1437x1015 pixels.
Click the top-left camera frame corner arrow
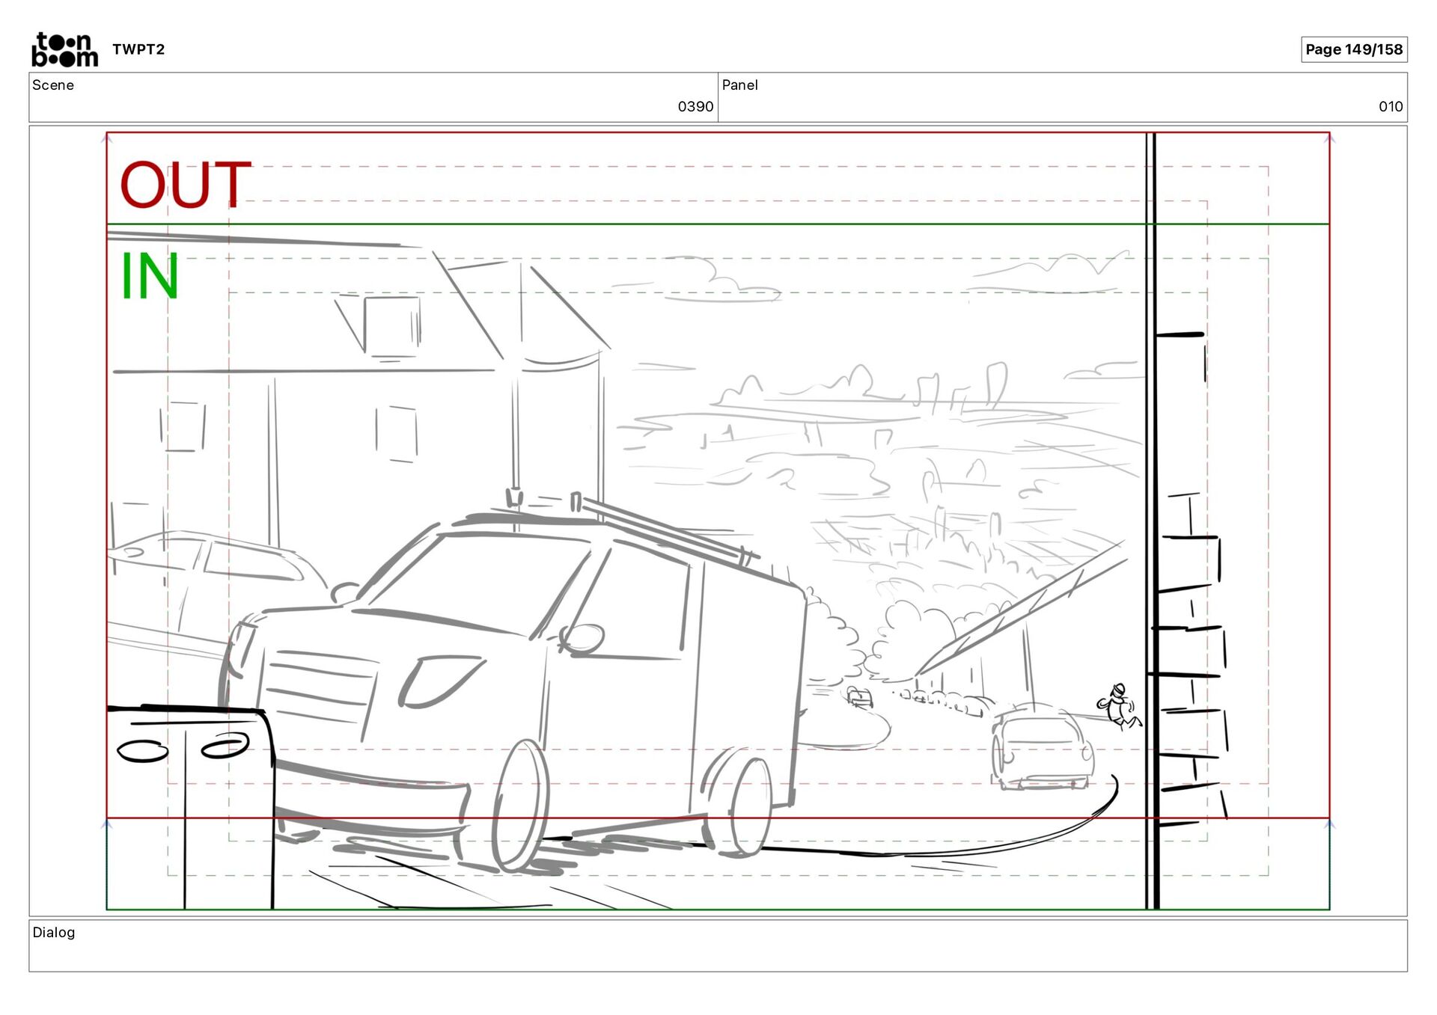106,138
